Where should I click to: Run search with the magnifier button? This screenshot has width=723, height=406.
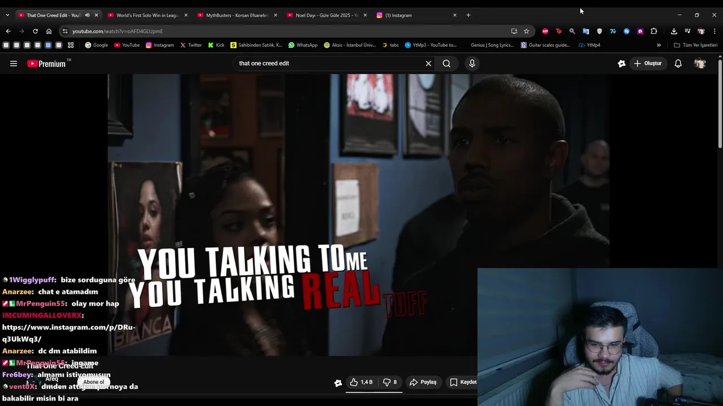point(447,64)
